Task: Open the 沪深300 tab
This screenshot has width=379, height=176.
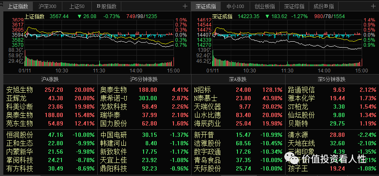Action: coord(47,6)
